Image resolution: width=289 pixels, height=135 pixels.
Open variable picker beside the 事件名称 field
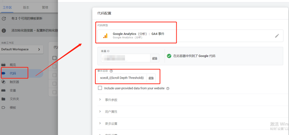pos(151,78)
